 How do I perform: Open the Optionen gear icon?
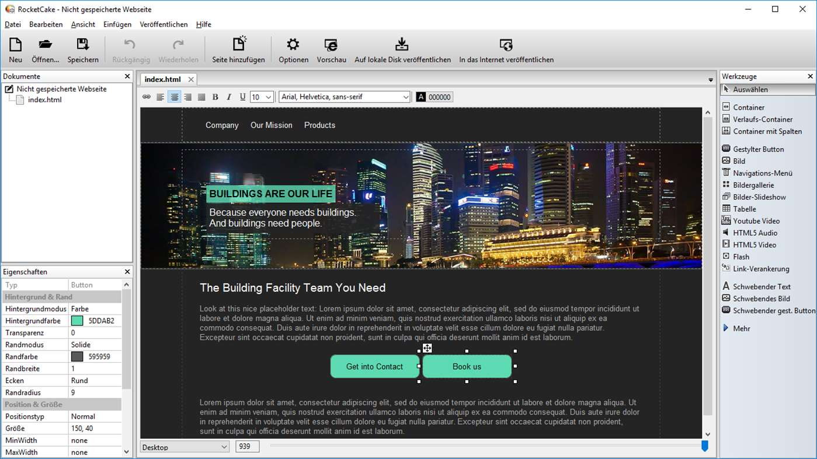click(x=293, y=45)
